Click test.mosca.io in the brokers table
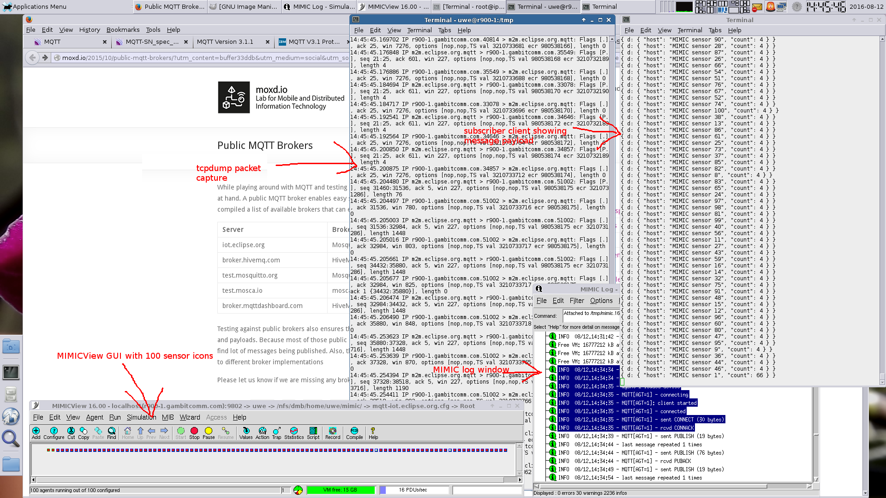Viewport: 886px width, 498px height. tap(242, 290)
